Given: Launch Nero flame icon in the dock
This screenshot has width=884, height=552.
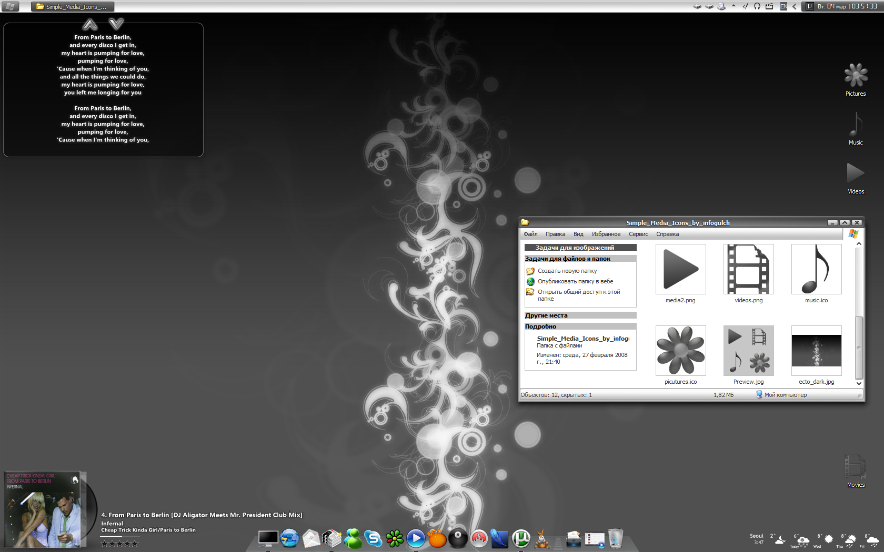Looking at the screenshot, I should [x=479, y=538].
